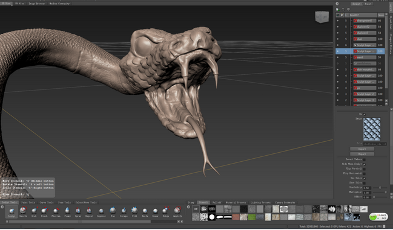Enable Flip Horizontal checkbox
Screen dimensions: 393x230
click(x=364, y=173)
